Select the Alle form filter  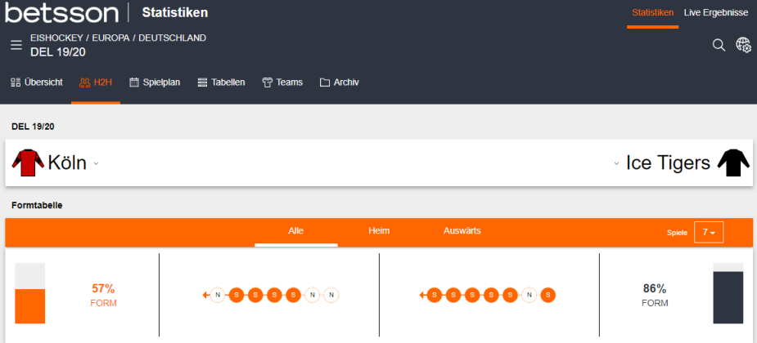point(296,231)
